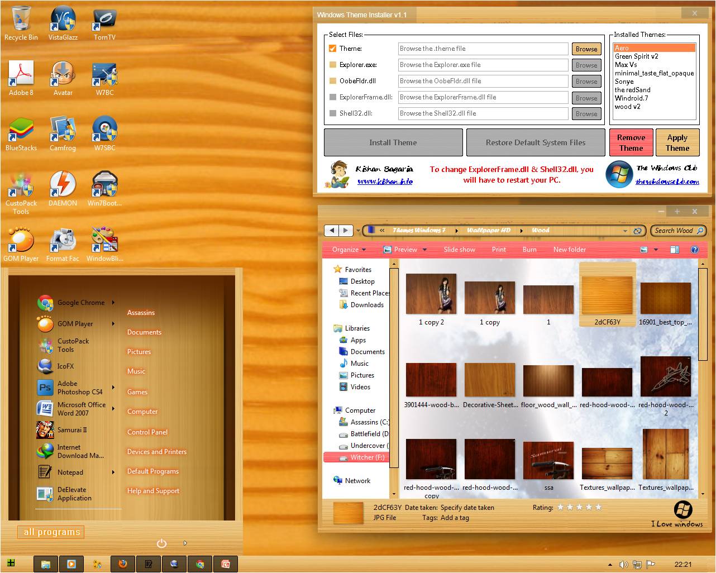This screenshot has width=716, height=573.
Task: Open the Preview dropdown arrow
Action: click(x=424, y=250)
